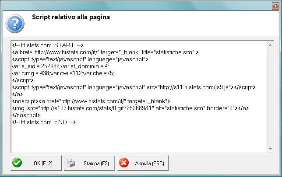Click the line 'var cimg = 438'
This screenshot has width=282, height=177.
click(63, 73)
